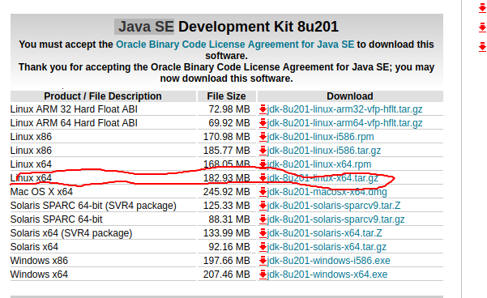Download jdk-8u201-solaris-x64.tar.gz file link
The height and width of the screenshot is (298, 487).
327,247
